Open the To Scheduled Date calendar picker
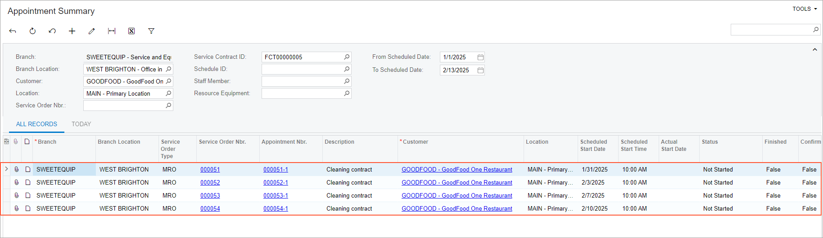Screen dimensions: 823x238 point(480,71)
